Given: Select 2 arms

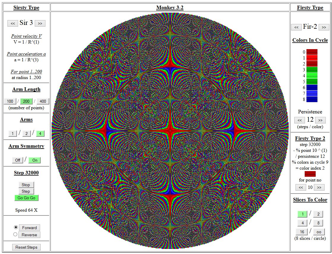Looking at the screenshot, I should 26,134.
